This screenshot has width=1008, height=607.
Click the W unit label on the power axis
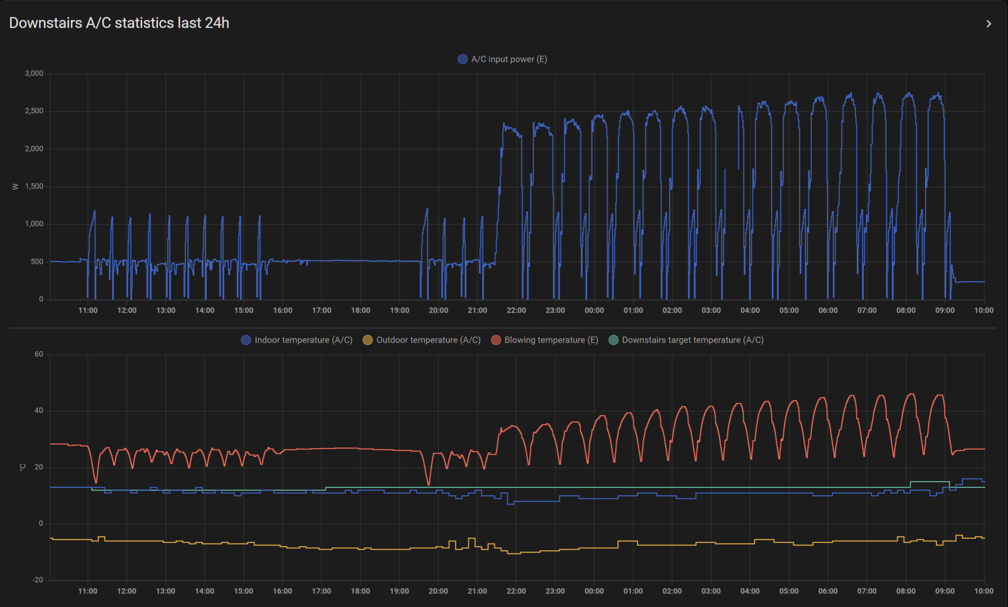click(x=15, y=186)
